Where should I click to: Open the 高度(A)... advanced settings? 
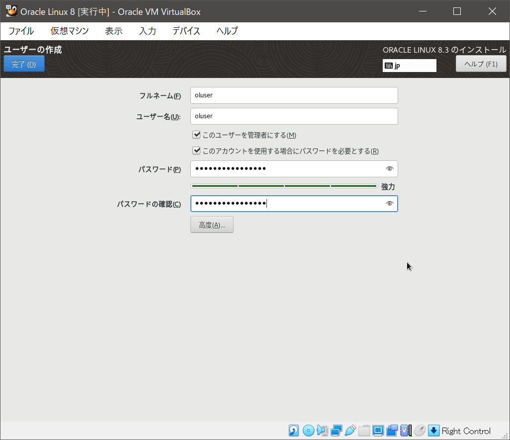(x=212, y=225)
